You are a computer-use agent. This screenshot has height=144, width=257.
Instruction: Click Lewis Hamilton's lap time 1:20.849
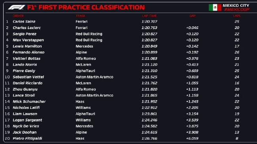click(149, 46)
